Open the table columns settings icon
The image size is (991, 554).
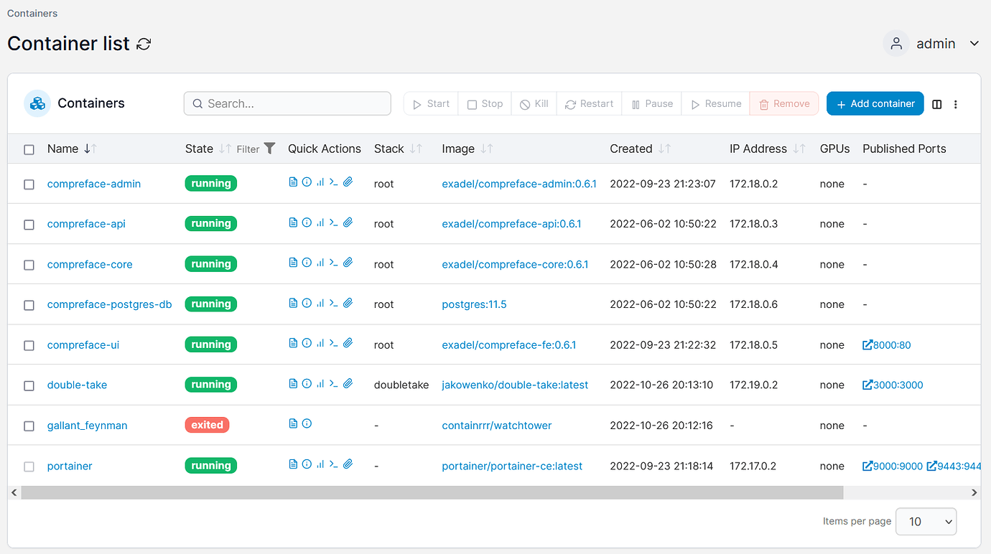(937, 104)
